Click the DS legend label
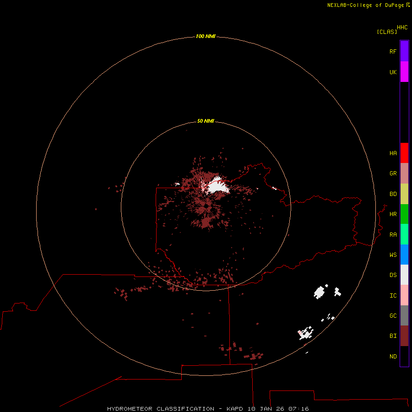 point(393,275)
